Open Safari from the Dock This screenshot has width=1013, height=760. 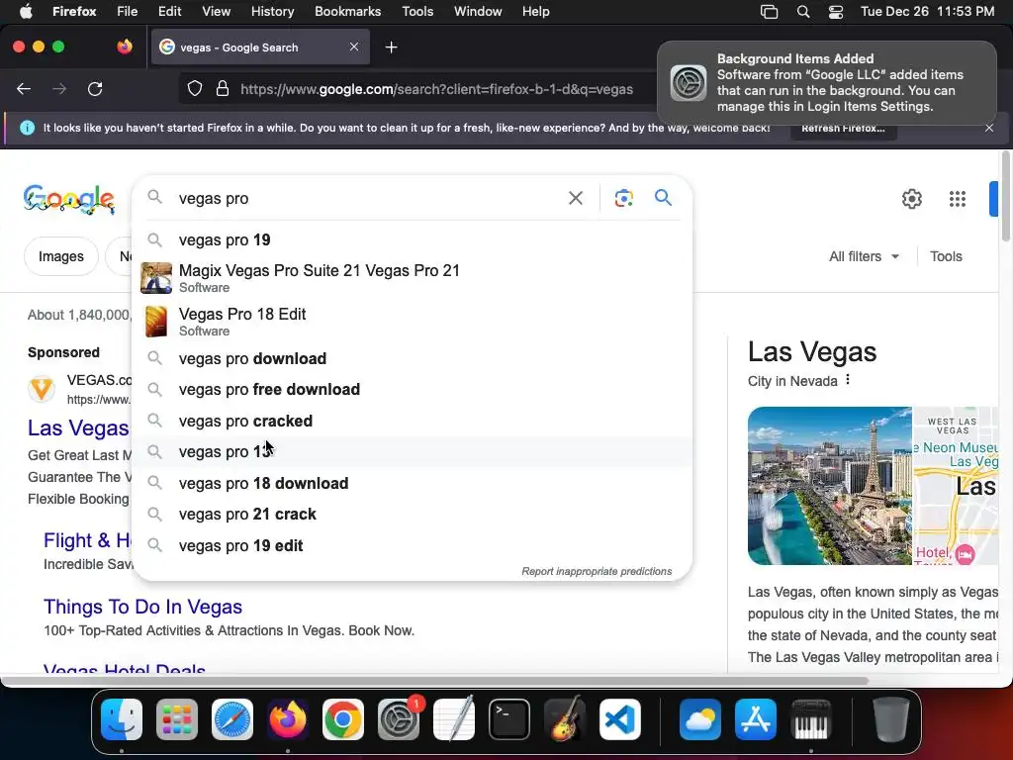click(232, 719)
